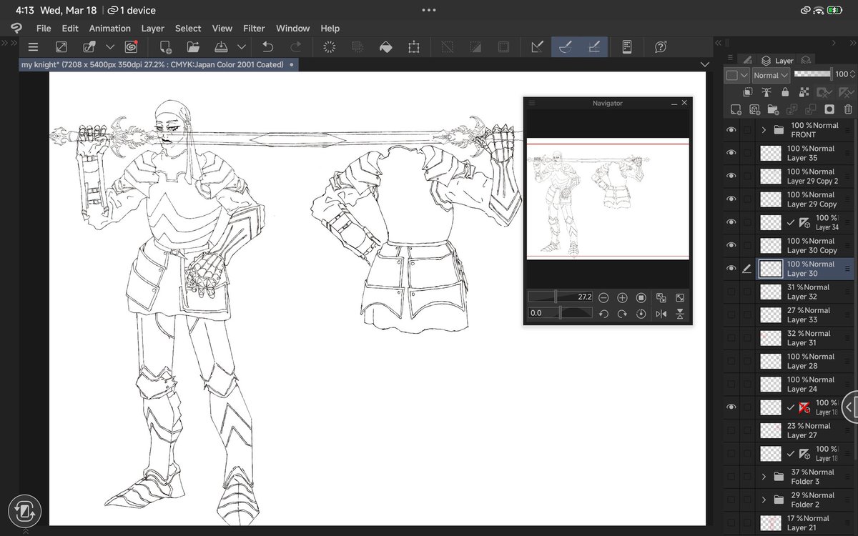The width and height of the screenshot is (858, 536).
Task: Click the Fill paint bucket icon
Action: [385, 47]
